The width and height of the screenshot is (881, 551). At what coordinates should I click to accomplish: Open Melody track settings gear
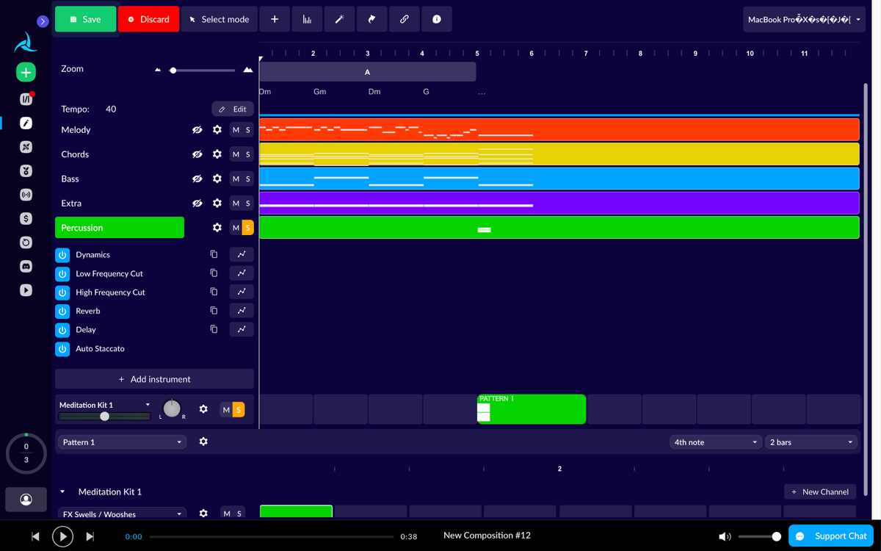217,130
